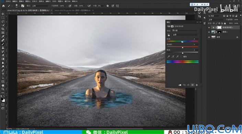Open the brush Flow dropdown arrow
The width and height of the screenshot is (242, 134).
click(85, 6)
